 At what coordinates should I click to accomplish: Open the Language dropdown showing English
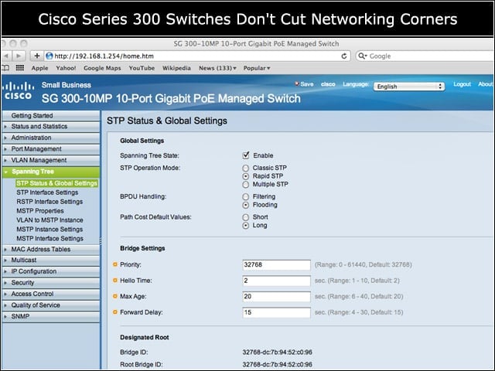[409, 87]
